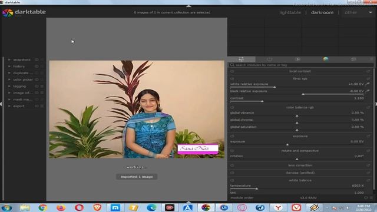
Task: Enable the lens correction module
Action: [x=232, y=165]
